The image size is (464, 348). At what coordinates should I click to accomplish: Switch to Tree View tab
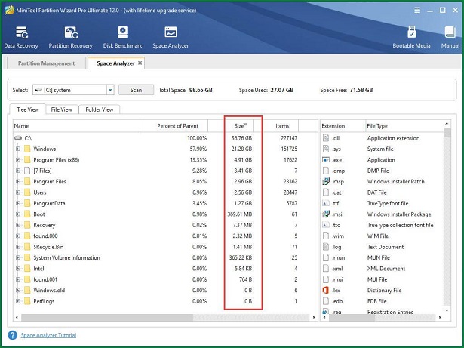(x=28, y=109)
